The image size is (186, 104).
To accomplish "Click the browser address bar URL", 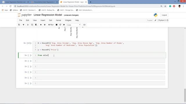I will click(66, 6).
